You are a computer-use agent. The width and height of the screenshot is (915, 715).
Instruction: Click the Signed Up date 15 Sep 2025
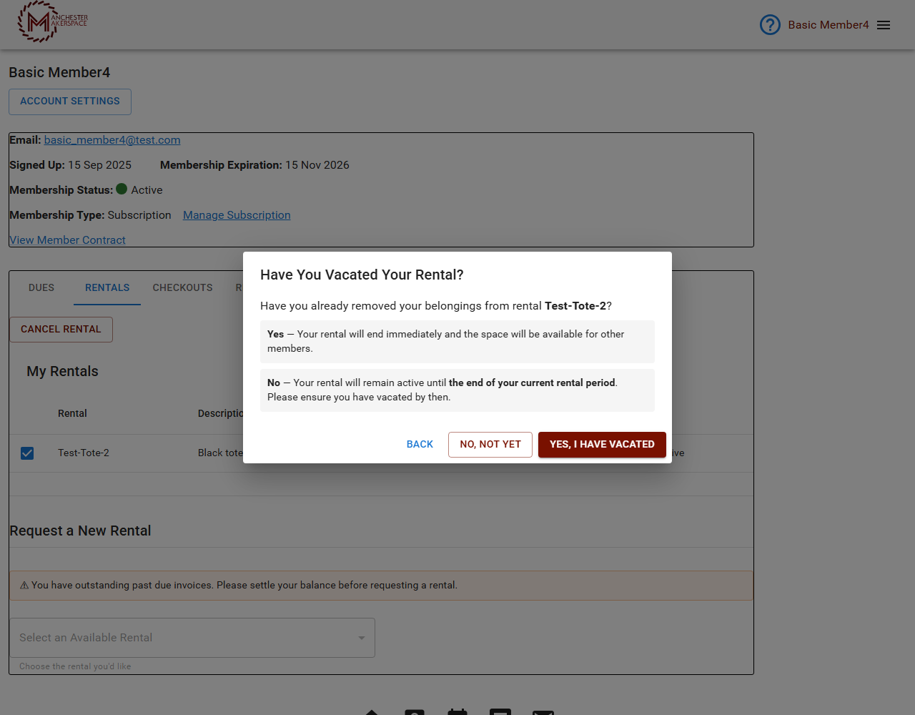click(x=99, y=165)
